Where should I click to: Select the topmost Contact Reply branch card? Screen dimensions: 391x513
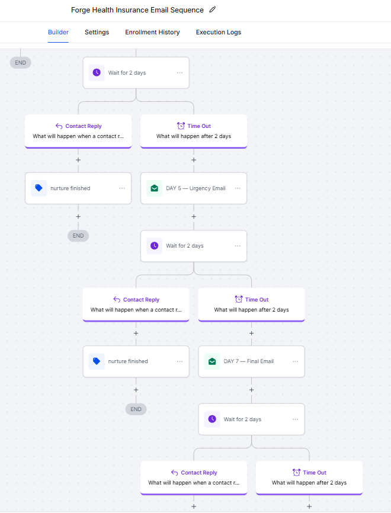click(78, 131)
